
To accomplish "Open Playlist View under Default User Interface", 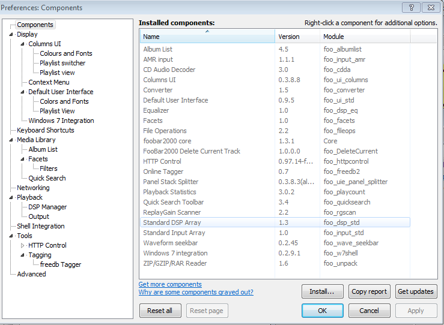I will point(57,112).
